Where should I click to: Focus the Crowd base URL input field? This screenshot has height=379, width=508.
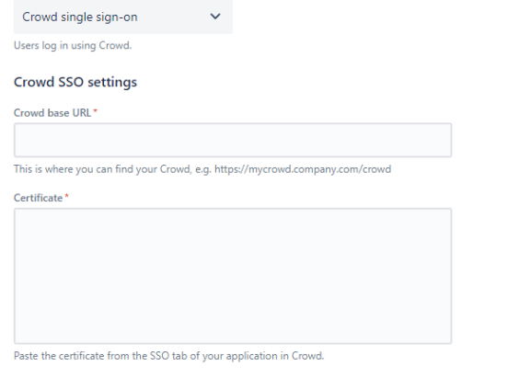[x=233, y=140]
